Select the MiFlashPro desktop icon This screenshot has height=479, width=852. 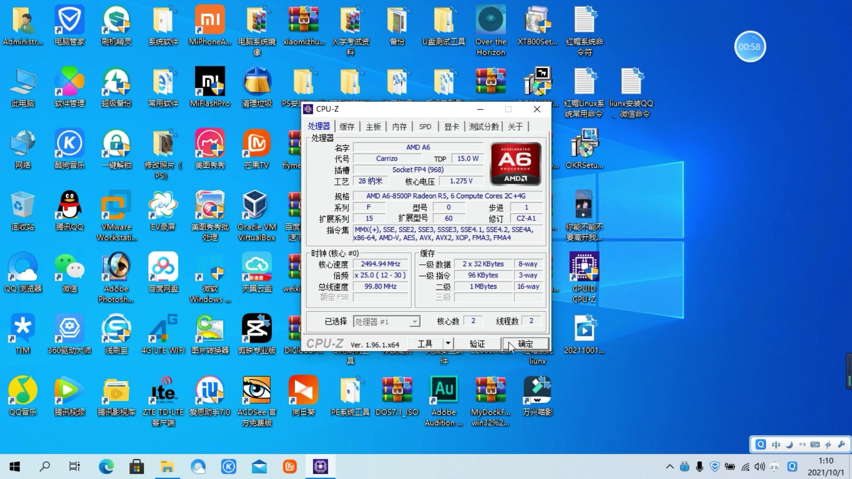pos(210,87)
